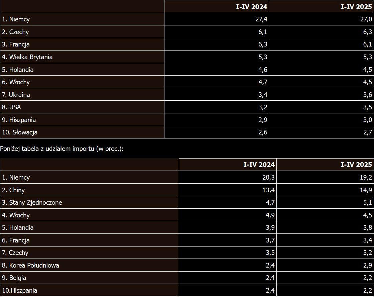Viewport: 374px width, 297px height.
Task: Click the 5,1 value for Stany Zjednoczone
Action: click(x=368, y=202)
